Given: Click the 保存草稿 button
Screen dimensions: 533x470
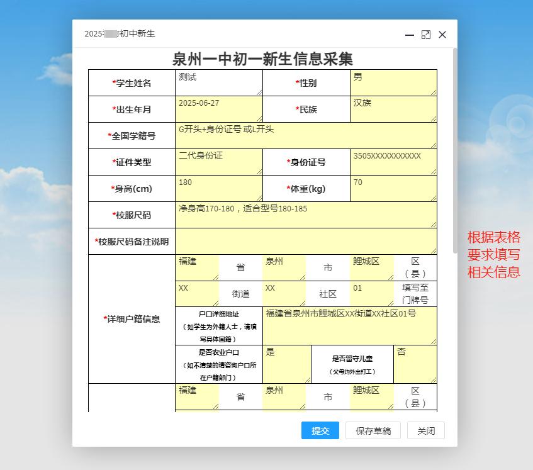Looking at the screenshot, I should tap(373, 430).
